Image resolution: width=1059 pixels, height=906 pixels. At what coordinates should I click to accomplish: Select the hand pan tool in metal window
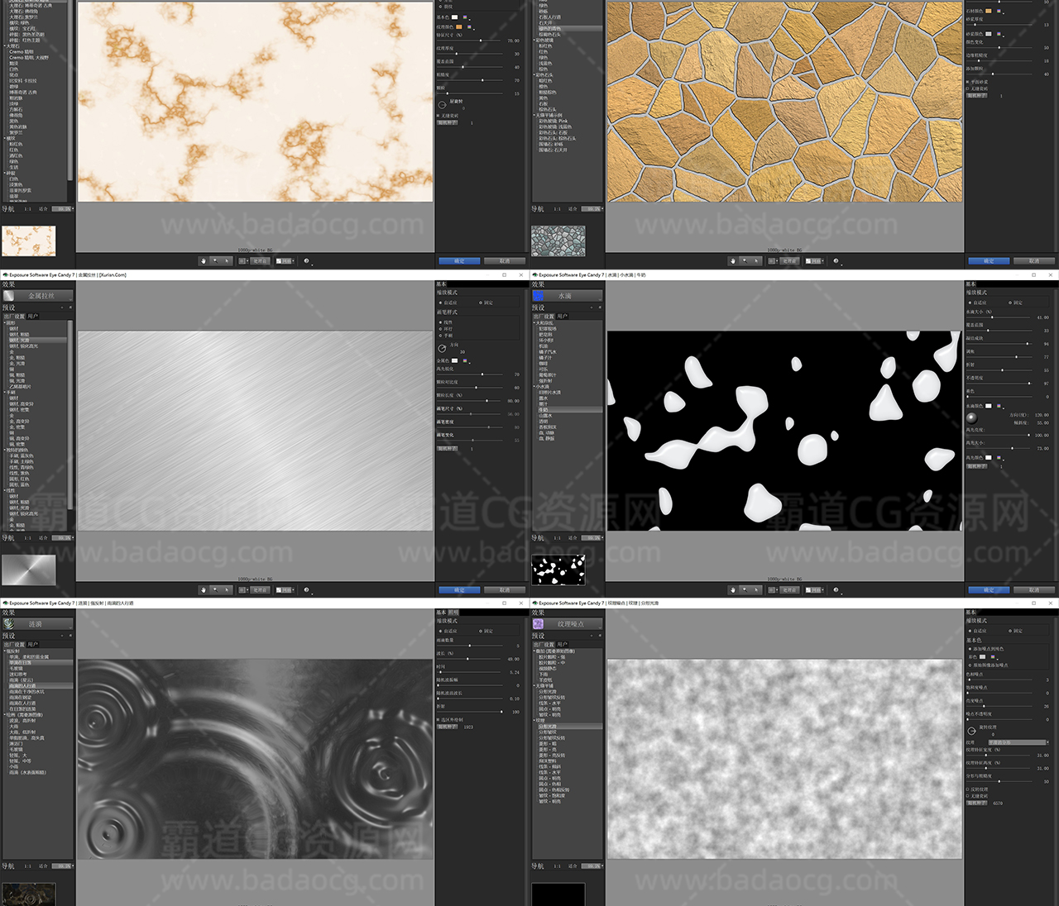(x=204, y=589)
